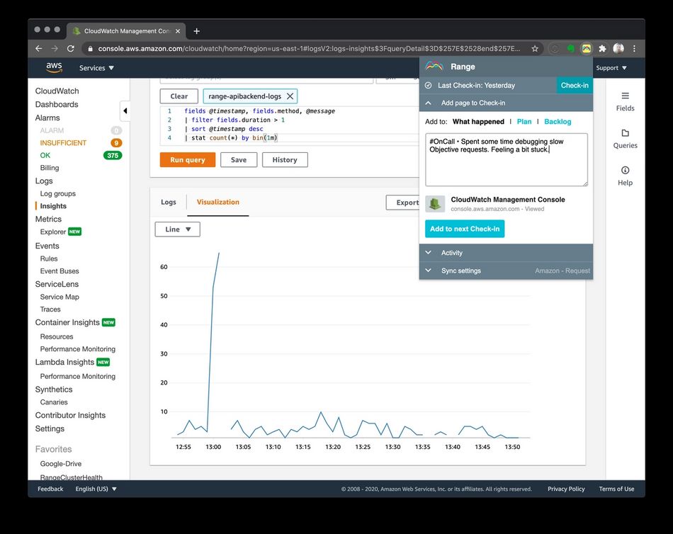Switch to the Logs tab
This screenshot has height=534, width=673.
tap(169, 202)
